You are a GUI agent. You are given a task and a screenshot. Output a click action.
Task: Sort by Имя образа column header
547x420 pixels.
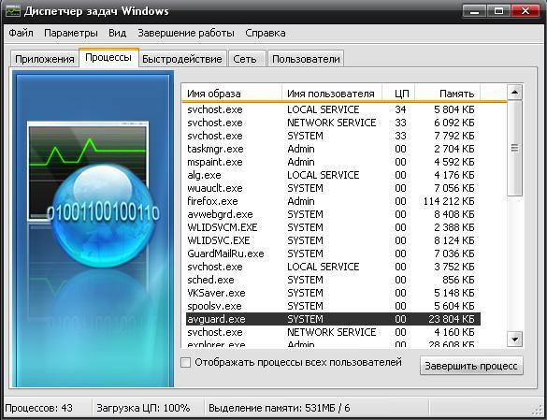point(232,94)
